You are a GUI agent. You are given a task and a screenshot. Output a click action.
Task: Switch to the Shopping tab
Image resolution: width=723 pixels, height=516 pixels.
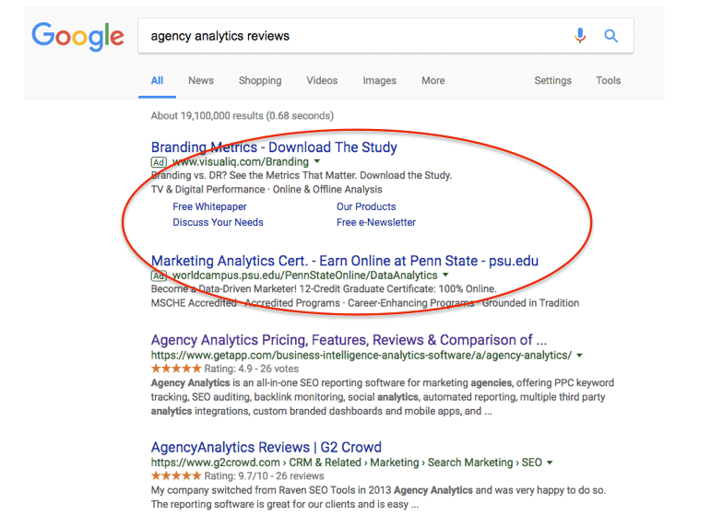[x=260, y=81]
